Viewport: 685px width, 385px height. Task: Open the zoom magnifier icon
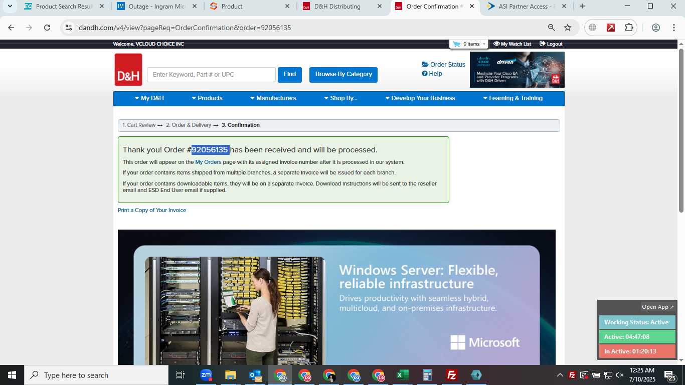pos(551,28)
